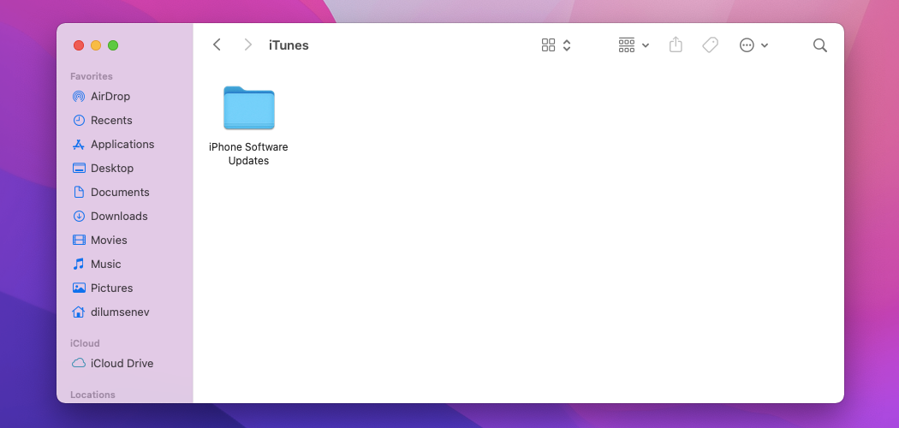This screenshot has height=428, width=899.
Task: Click the iCloud Drive cloud icon
Action: click(x=79, y=363)
